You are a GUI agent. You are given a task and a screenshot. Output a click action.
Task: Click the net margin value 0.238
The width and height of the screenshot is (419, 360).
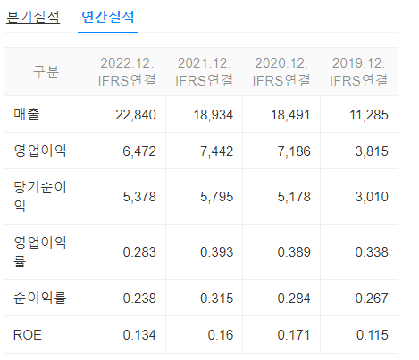pos(139,299)
